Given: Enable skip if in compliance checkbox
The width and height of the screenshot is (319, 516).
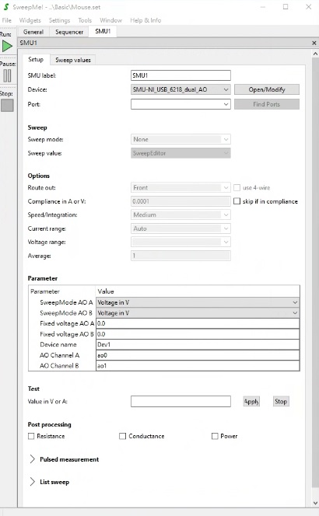Looking at the screenshot, I should pos(237,201).
